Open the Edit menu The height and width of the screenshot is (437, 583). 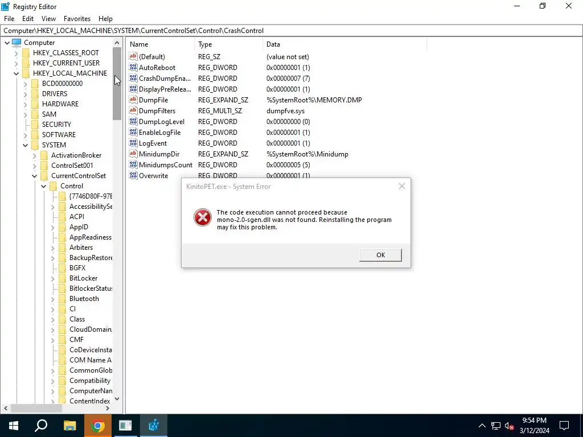click(x=28, y=19)
